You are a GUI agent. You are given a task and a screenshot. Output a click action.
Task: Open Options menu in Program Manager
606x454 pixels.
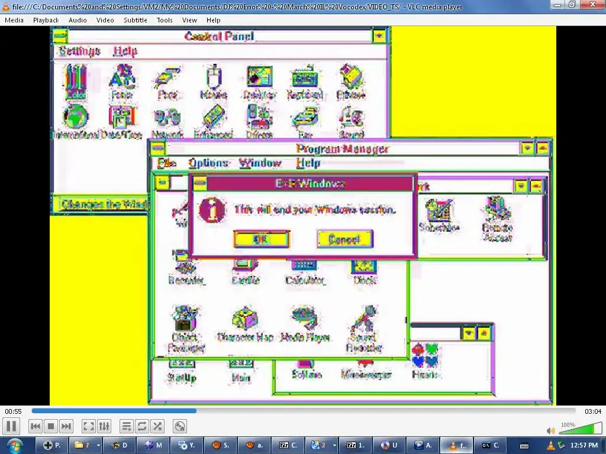208,163
